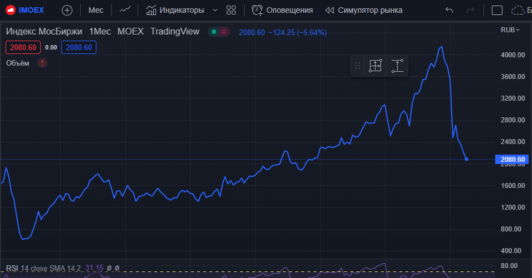Redo the last undone chart action
This screenshot has height=278, width=532.
click(471, 10)
